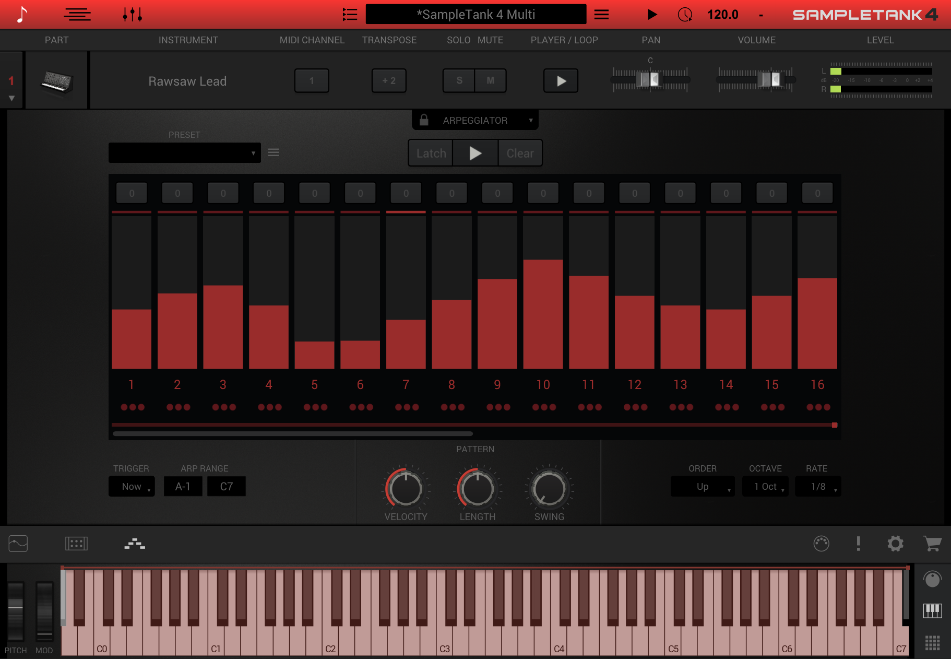Start transport playback in top bar
This screenshot has height=659, width=951.
pyautogui.click(x=652, y=14)
